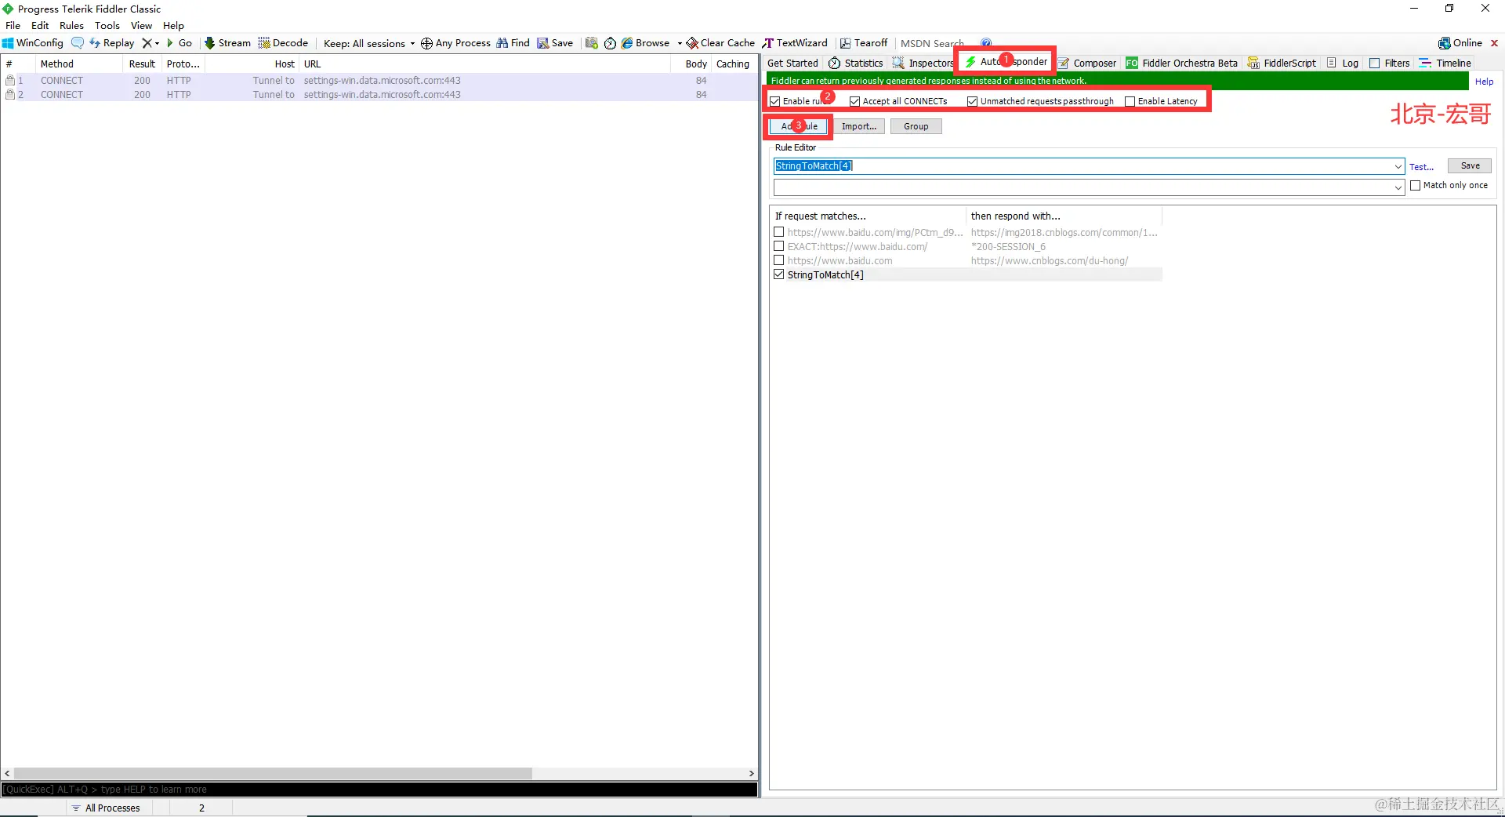Toggle Accept all CONNECTs checkbox
Screen dimensions: 1505x817
point(855,101)
